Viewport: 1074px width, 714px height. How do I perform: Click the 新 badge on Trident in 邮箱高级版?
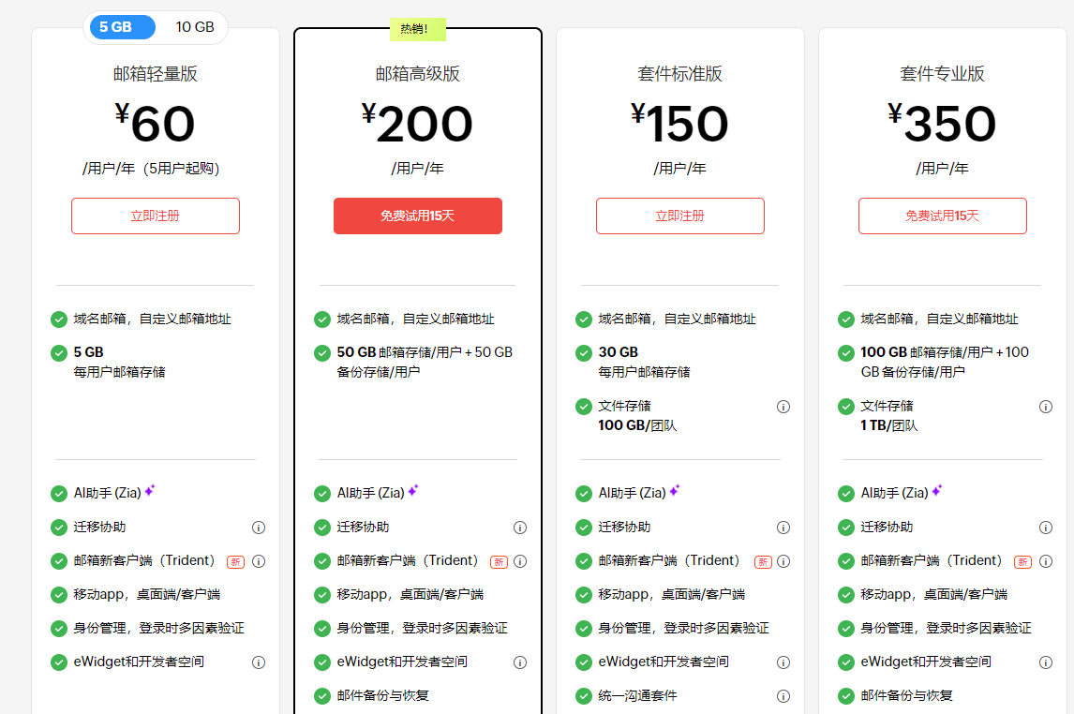(499, 561)
